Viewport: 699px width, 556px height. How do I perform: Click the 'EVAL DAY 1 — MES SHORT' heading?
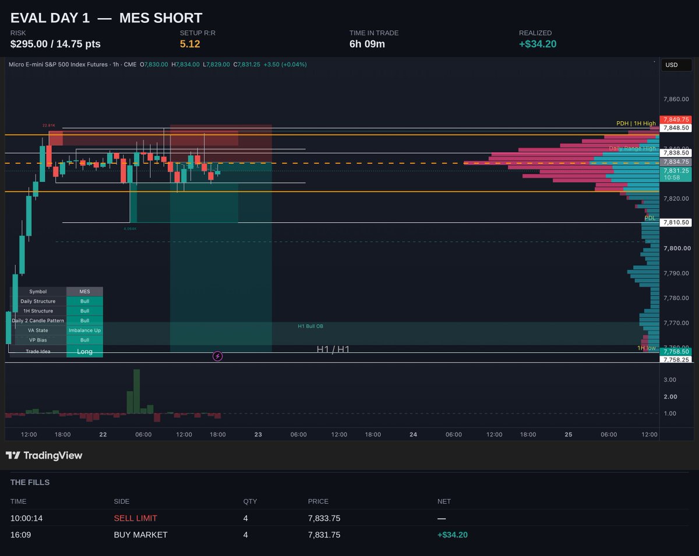107,18
